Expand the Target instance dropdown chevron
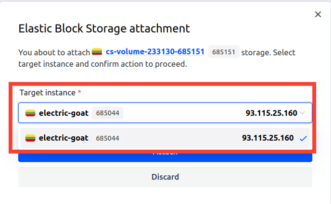This screenshot has height=204, width=331. pos(302,113)
